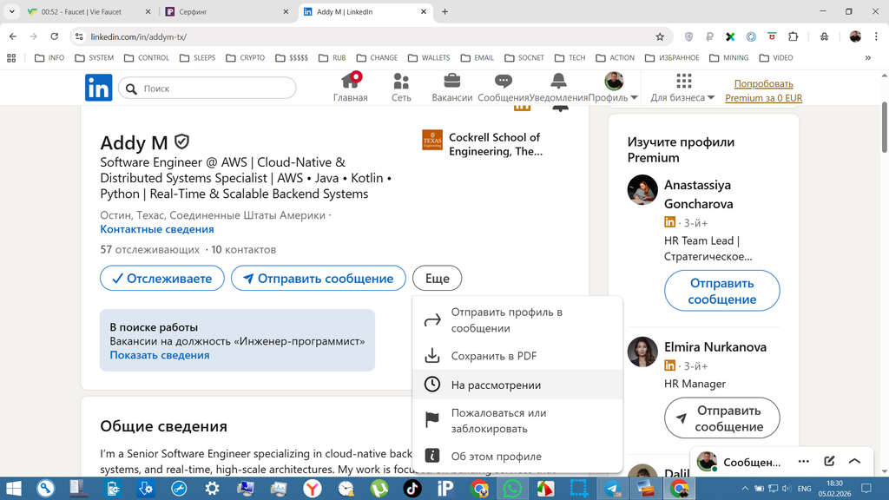
Task: Open Сообщения messaging icon
Action: pyautogui.click(x=503, y=88)
